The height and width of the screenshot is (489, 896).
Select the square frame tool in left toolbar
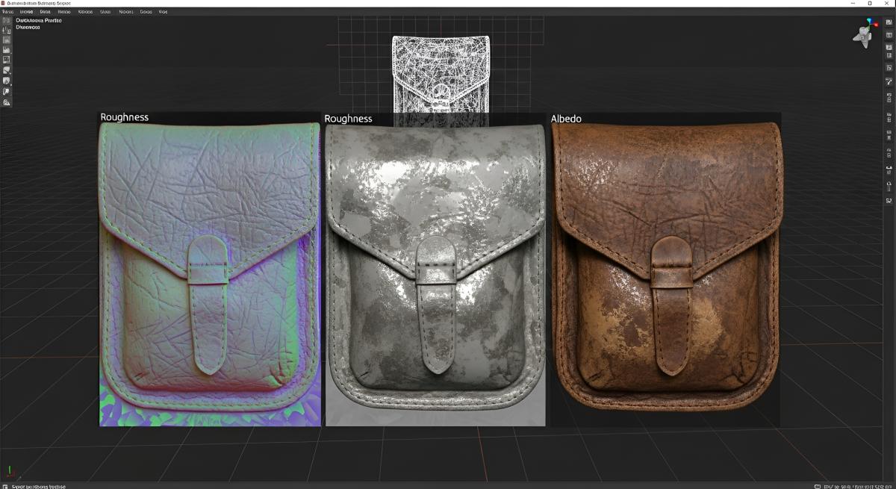[7, 60]
